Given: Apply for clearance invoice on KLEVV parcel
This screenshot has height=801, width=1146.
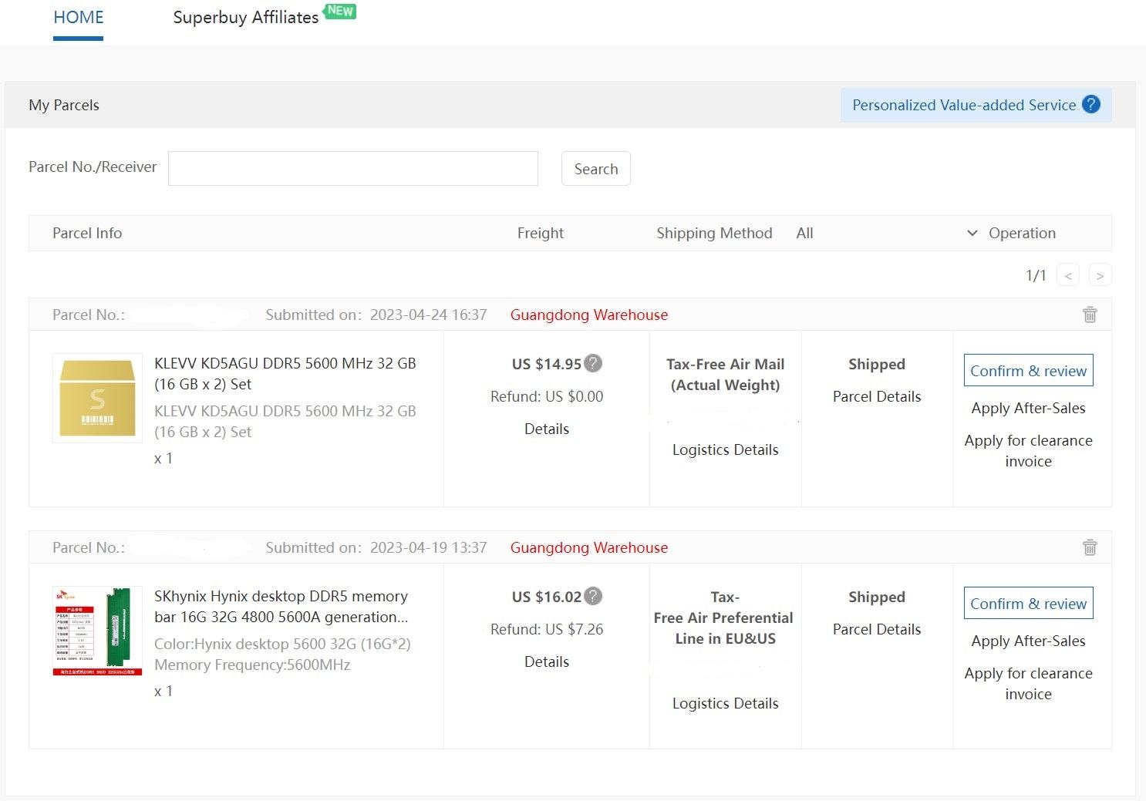Looking at the screenshot, I should (1029, 451).
